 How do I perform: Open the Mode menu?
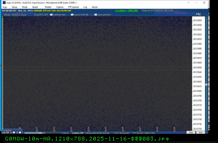pyautogui.click(x=25, y=7)
